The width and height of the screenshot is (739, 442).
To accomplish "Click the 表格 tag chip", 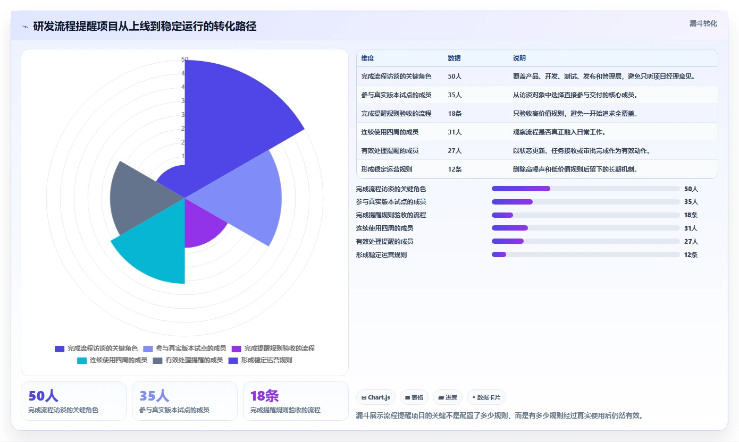I will (x=414, y=397).
